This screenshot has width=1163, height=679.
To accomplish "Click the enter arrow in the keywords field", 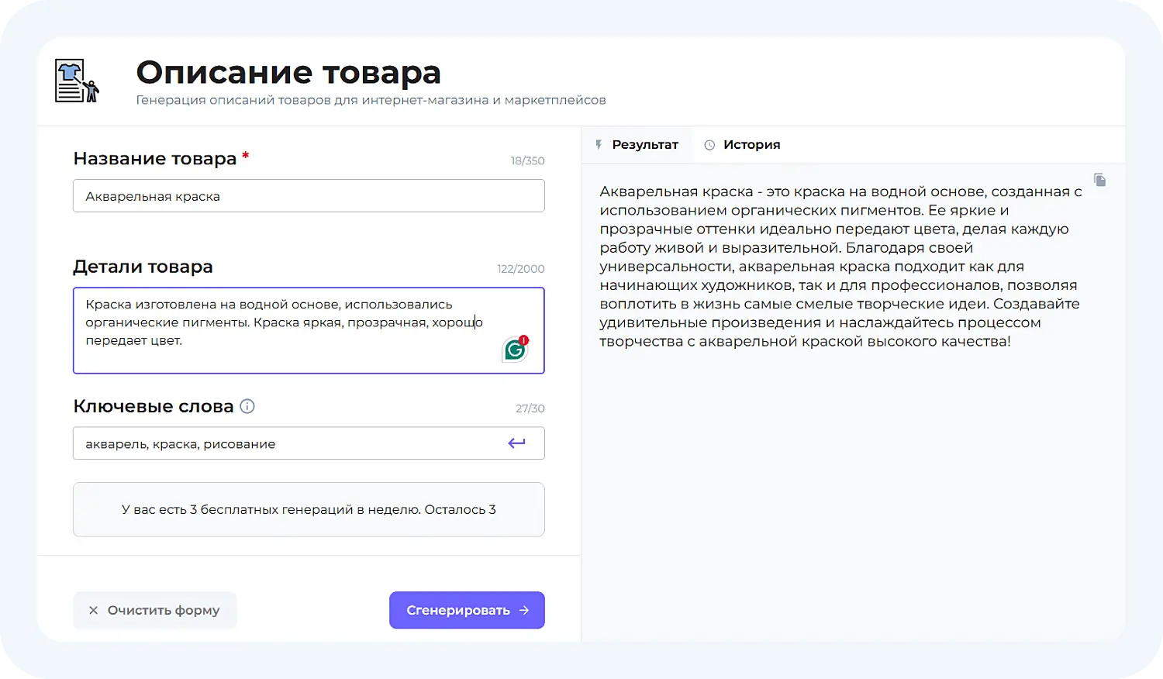I will click(x=516, y=443).
